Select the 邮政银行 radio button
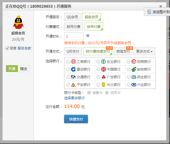170x144 pixels. pos(128,69)
